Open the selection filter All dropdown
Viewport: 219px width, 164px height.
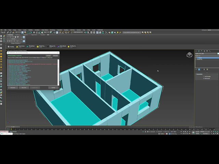[18, 32]
